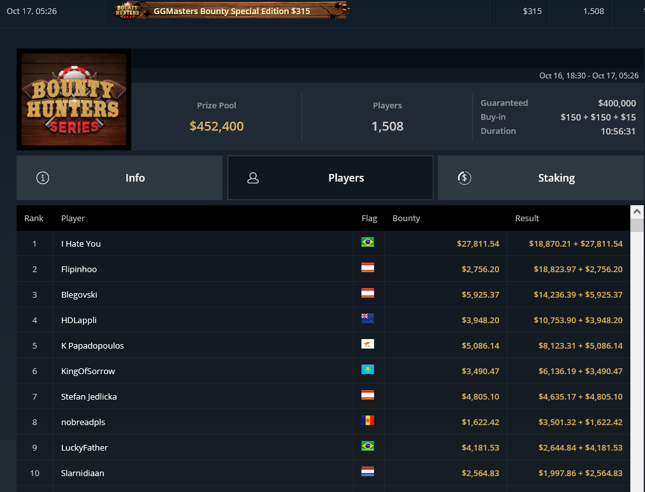Click Austria flag for Flipinhoo
This screenshot has width=645, height=492.
pos(367,268)
